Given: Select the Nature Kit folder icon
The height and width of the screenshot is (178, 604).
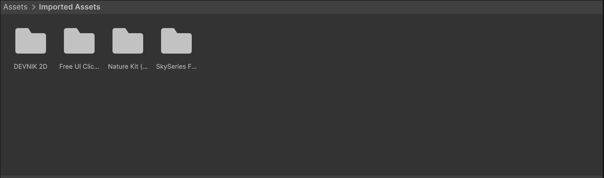Looking at the screenshot, I should (x=128, y=41).
